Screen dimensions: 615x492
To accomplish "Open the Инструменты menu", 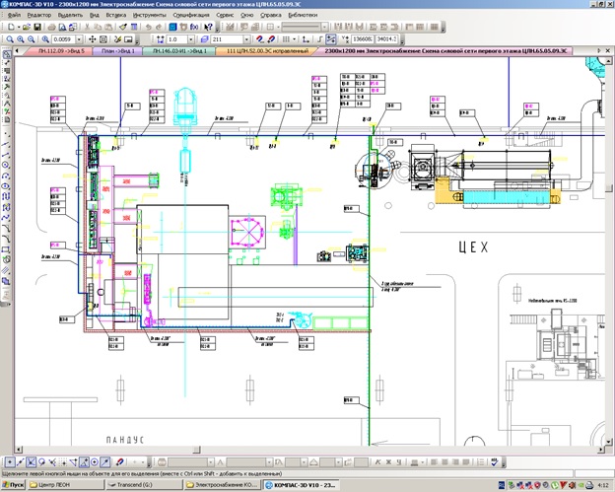I will coord(150,15).
